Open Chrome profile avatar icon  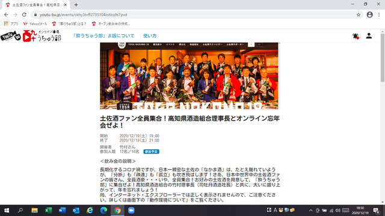[369, 14]
